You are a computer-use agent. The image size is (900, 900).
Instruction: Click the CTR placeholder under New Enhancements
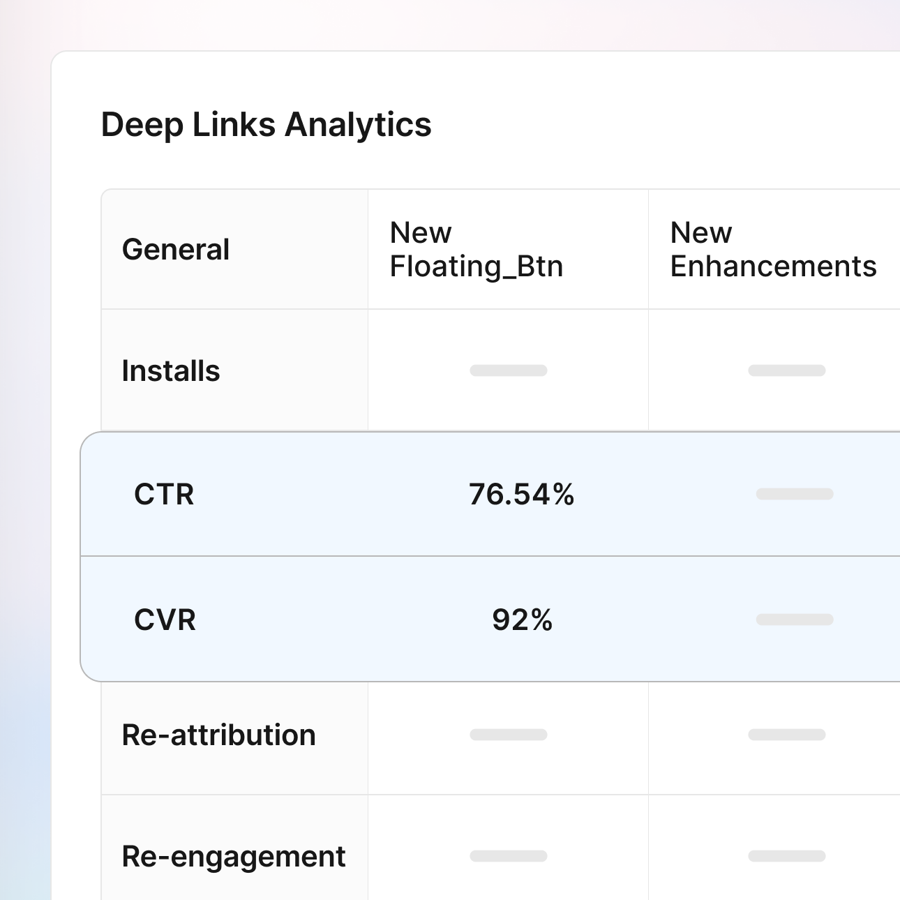pos(796,494)
